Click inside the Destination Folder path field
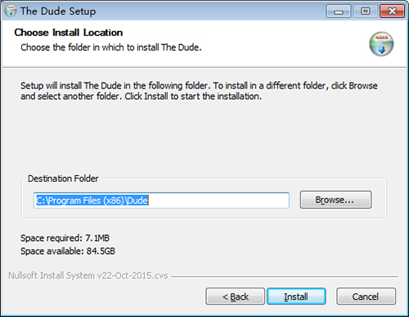This screenshot has width=409, height=317. pos(161,201)
